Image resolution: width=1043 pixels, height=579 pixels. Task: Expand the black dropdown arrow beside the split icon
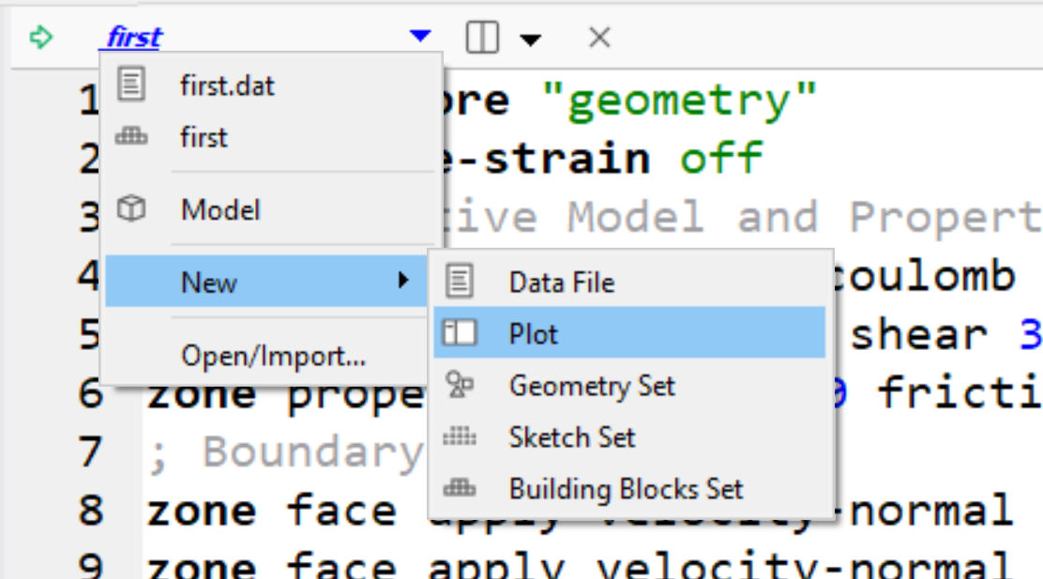pos(531,39)
